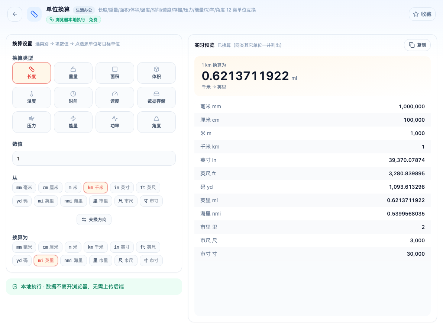
Task: Click the 市里 里 row label
Action: [x=209, y=227]
